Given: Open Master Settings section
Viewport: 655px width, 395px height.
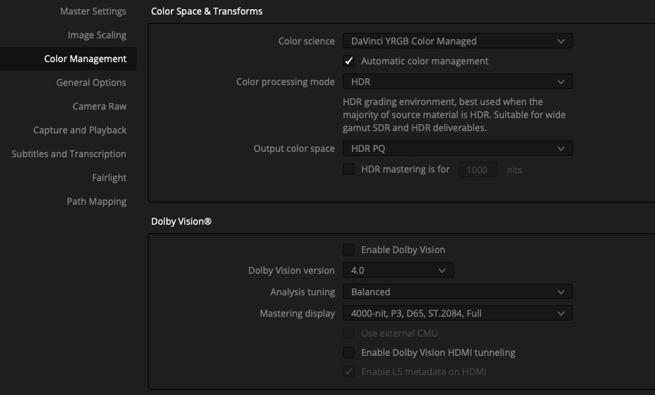Looking at the screenshot, I should pyautogui.click(x=93, y=12).
